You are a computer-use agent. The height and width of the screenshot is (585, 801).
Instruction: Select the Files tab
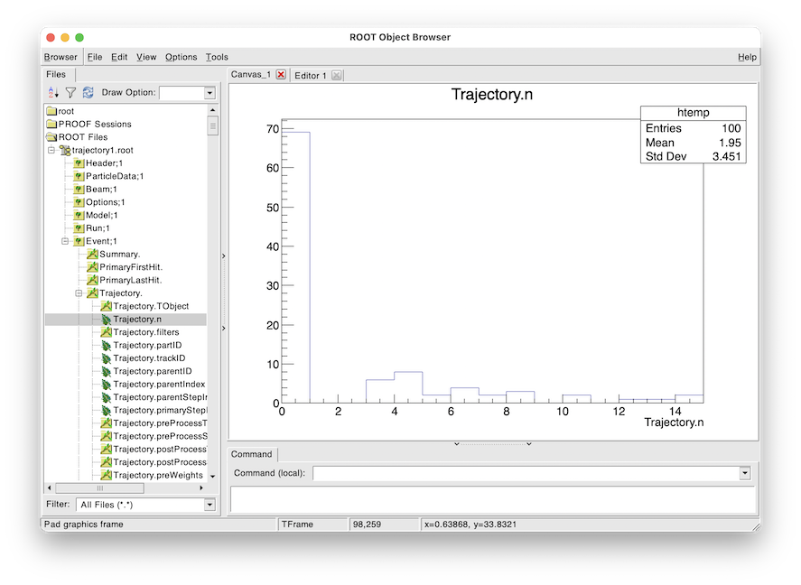coord(56,75)
